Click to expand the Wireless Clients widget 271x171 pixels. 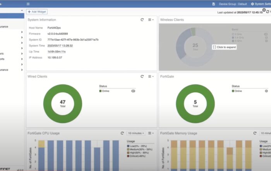[224, 47]
